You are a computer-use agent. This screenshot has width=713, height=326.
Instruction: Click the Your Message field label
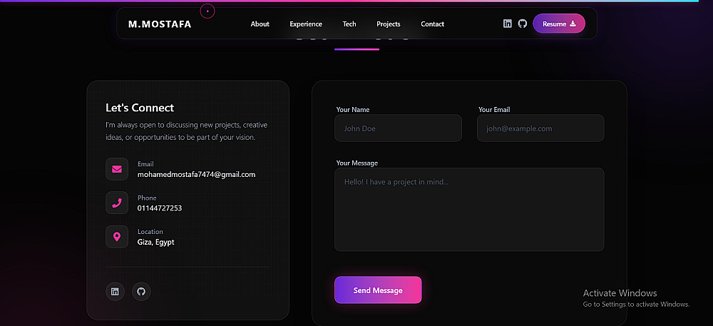click(x=357, y=163)
